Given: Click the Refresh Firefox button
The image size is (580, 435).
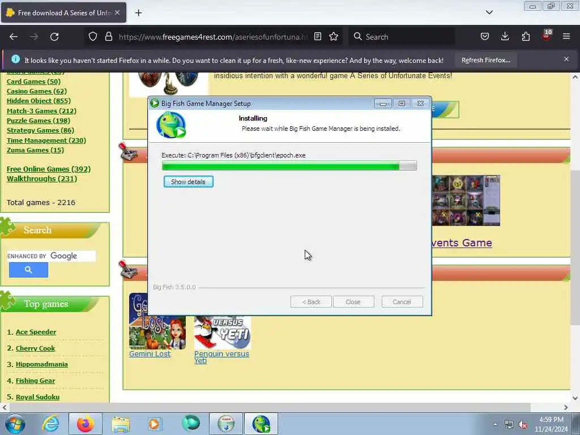Looking at the screenshot, I should click(x=485, y=60).
